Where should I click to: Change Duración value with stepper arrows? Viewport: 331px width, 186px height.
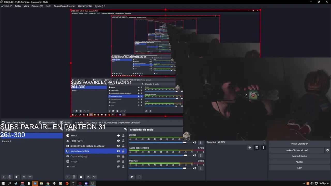point(264,142)
